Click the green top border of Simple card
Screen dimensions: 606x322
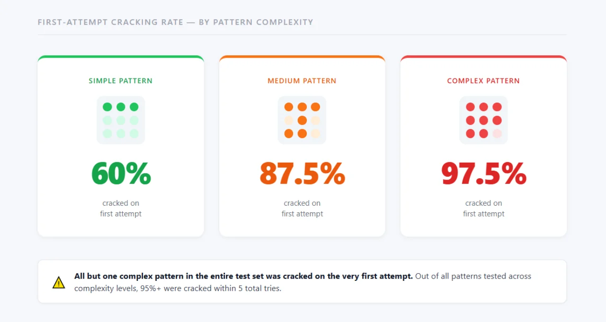tap(121, 57)
